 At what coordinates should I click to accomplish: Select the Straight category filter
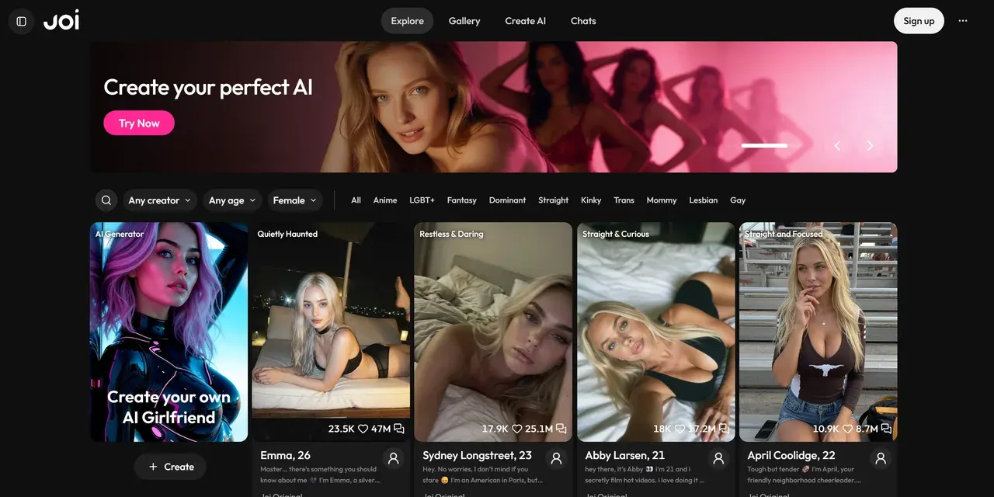point(554,200)
